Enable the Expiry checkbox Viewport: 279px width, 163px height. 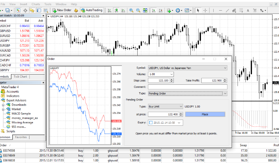[151, 123]
